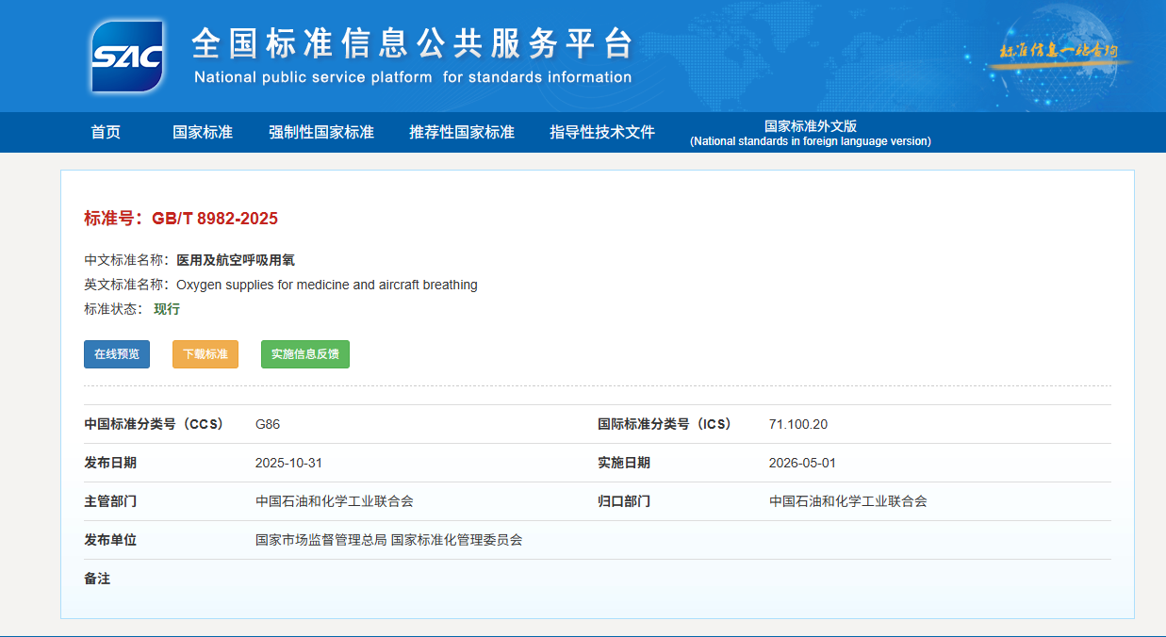Click the 备注 row label

(97, 579)
